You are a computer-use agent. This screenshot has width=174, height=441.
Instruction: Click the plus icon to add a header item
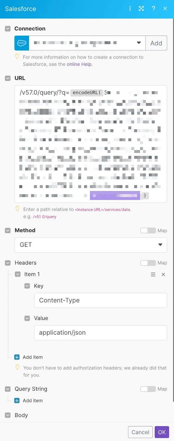click(x=17, y=357)
